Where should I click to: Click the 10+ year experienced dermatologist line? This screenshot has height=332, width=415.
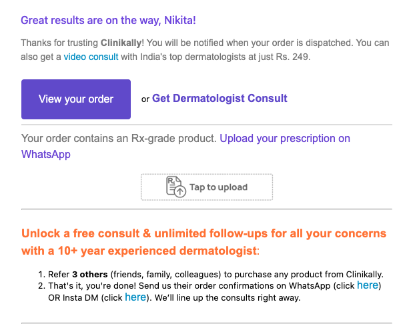pos(141,251)
